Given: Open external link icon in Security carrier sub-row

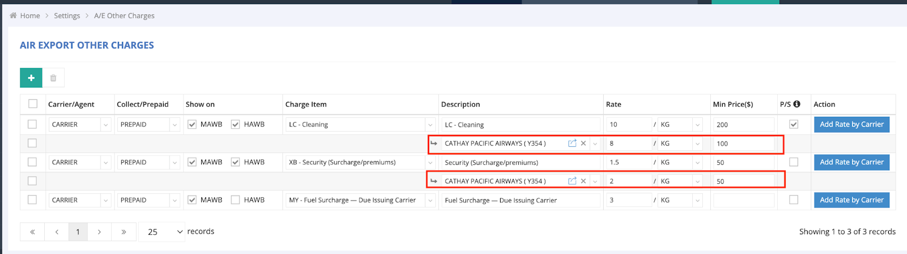Looking at the screenshot, I should pyautogui.click(x=572, y=181).
